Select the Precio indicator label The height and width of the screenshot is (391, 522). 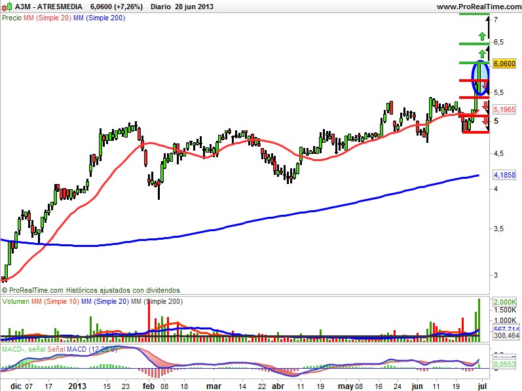(x=12, y=18)
